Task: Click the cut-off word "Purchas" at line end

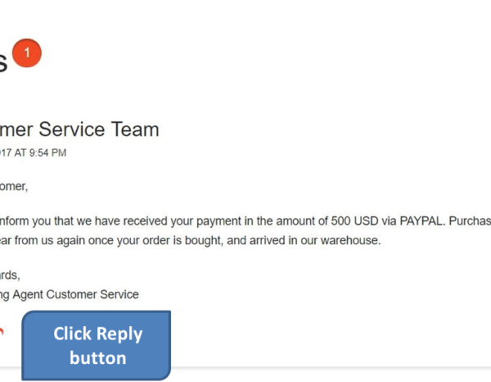Action: (470, 221)
